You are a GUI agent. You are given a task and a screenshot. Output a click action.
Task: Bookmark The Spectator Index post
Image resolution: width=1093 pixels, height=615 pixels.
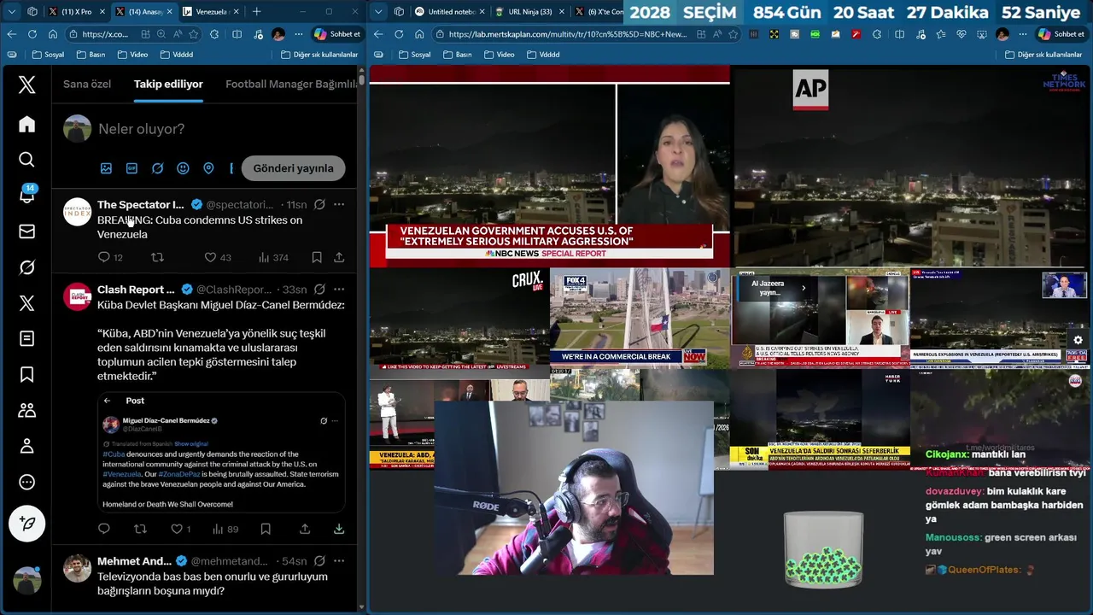click(x=317, y=257)
